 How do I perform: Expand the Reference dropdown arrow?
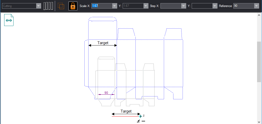coord(256,6)
